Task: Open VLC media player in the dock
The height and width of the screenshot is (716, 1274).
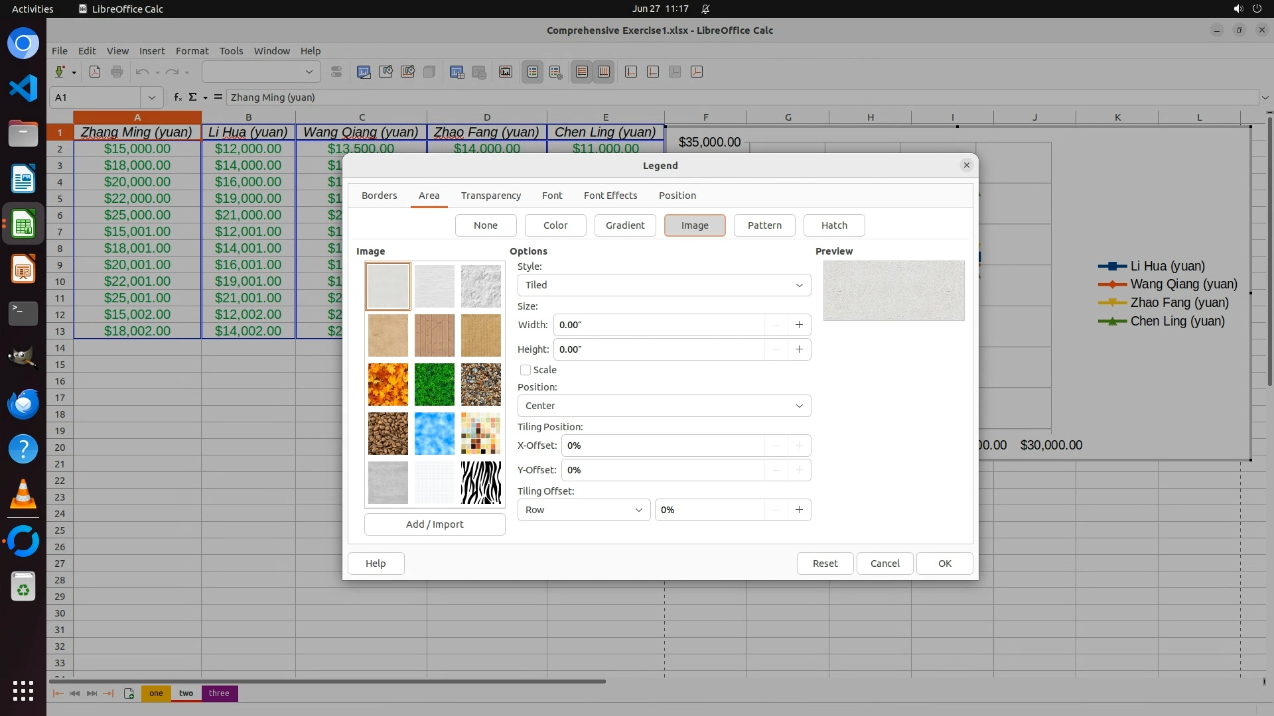Action: coord(23,495)
